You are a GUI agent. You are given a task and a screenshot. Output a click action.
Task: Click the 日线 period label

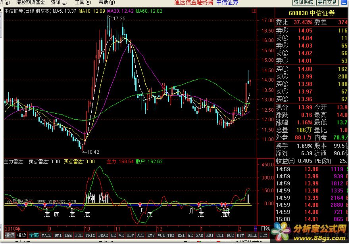pyautogui.click(x=265, y=229)
